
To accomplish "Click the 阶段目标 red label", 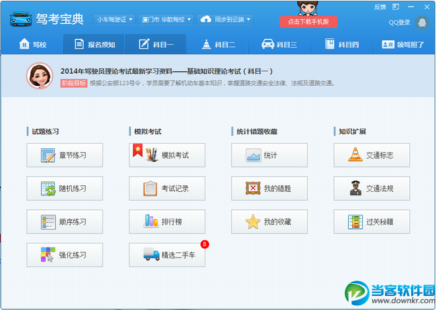I will pos(74,83).
